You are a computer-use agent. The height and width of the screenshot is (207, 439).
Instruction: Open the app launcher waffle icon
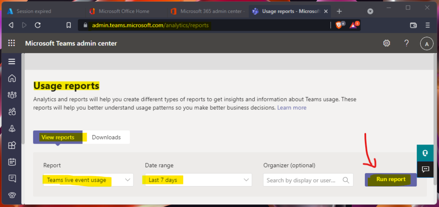[12, 43]
